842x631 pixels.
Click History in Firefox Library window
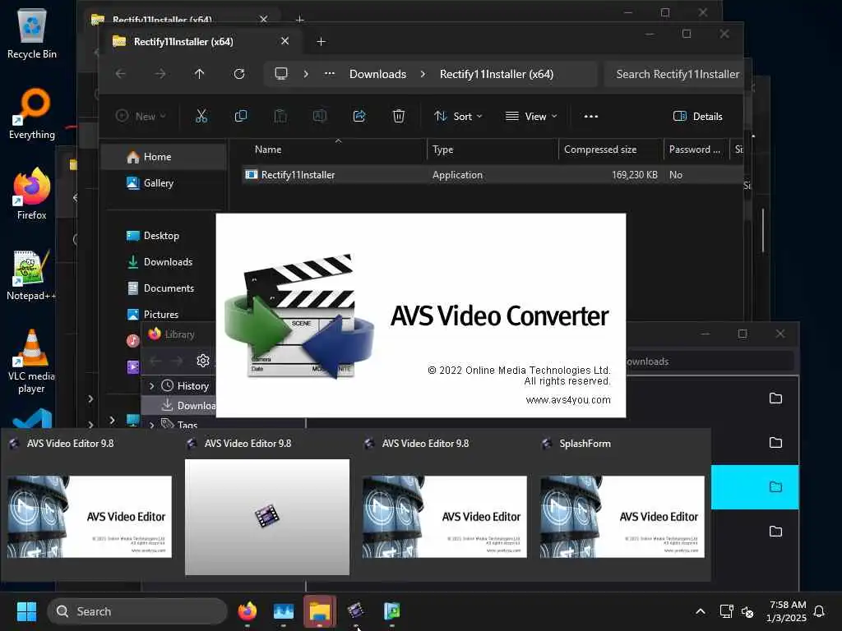192,386
